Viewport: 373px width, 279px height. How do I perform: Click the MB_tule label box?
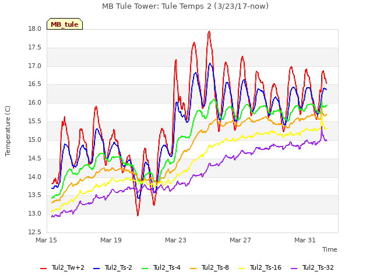pos(65,24)
